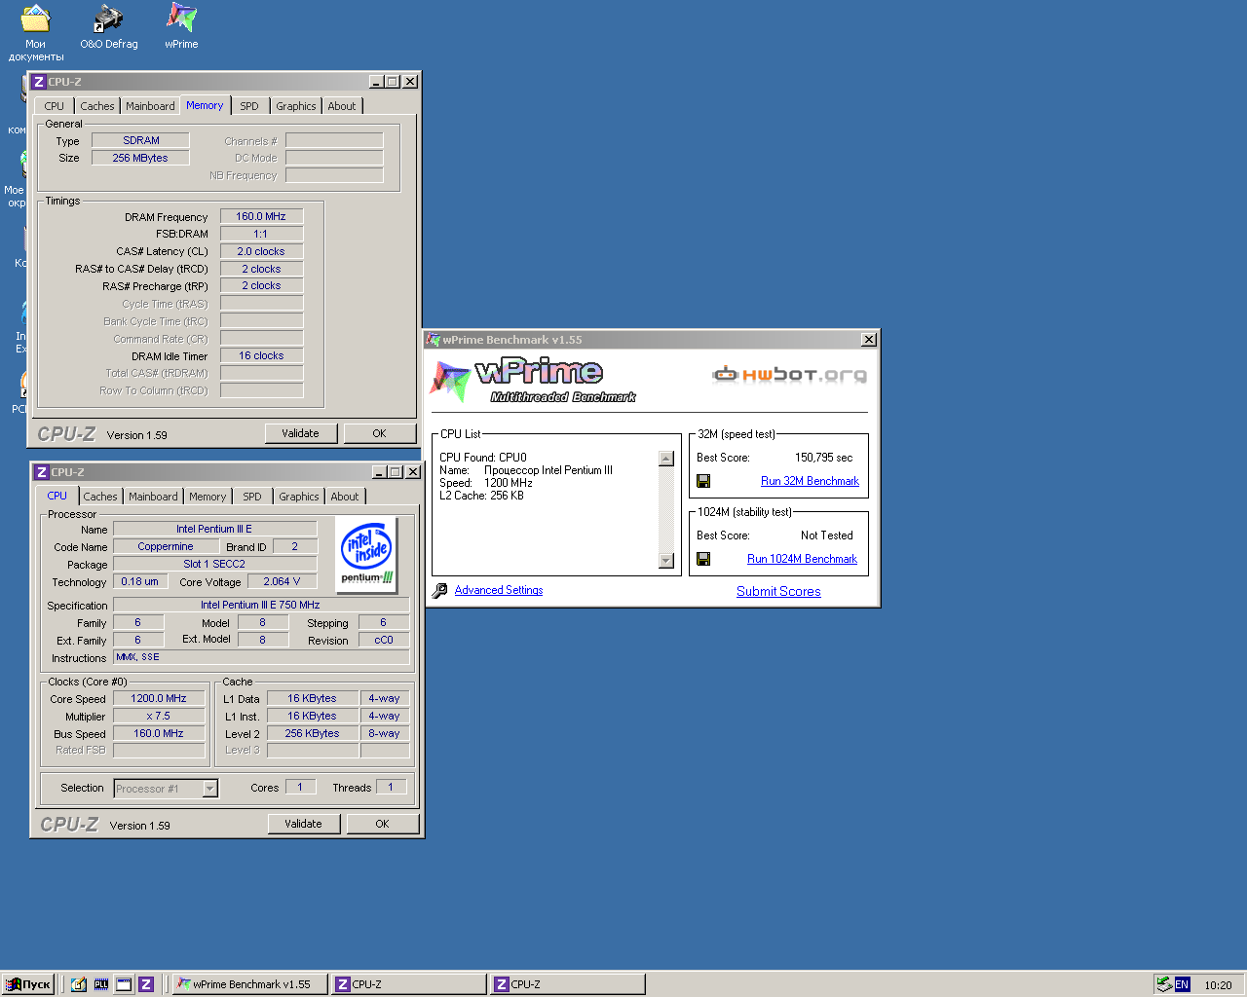The image size is (1247, 997).
Task: Click the Technology value 0.18 um
Action: click(x=140, y=581)
